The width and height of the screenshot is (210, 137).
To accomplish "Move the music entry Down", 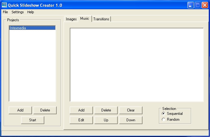I will [x=131, y=120].
